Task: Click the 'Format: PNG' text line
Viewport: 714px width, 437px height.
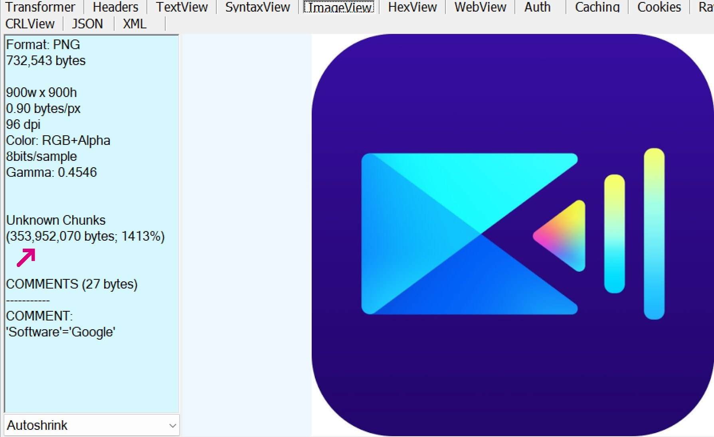Action: (43, 45)
